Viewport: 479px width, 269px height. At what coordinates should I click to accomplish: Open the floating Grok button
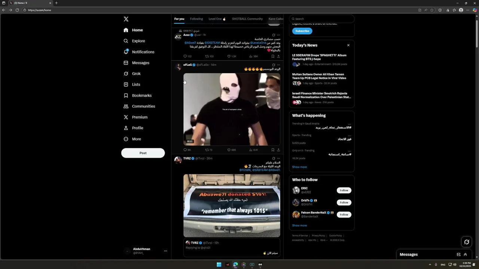tap(467, 242)
